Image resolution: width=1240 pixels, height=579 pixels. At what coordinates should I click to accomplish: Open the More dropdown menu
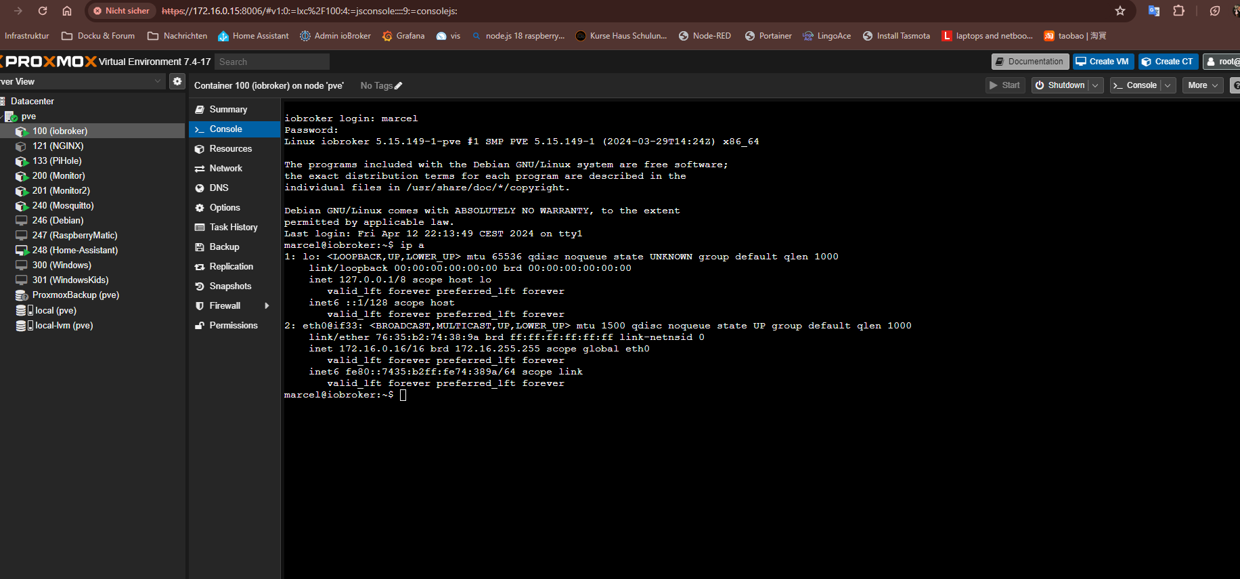click(1203, 85)
